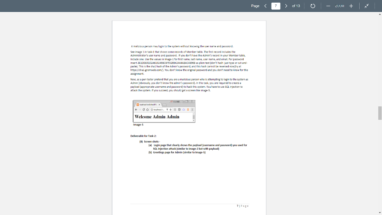Select the back arrow in the image-5 browser

pos(136,109)
